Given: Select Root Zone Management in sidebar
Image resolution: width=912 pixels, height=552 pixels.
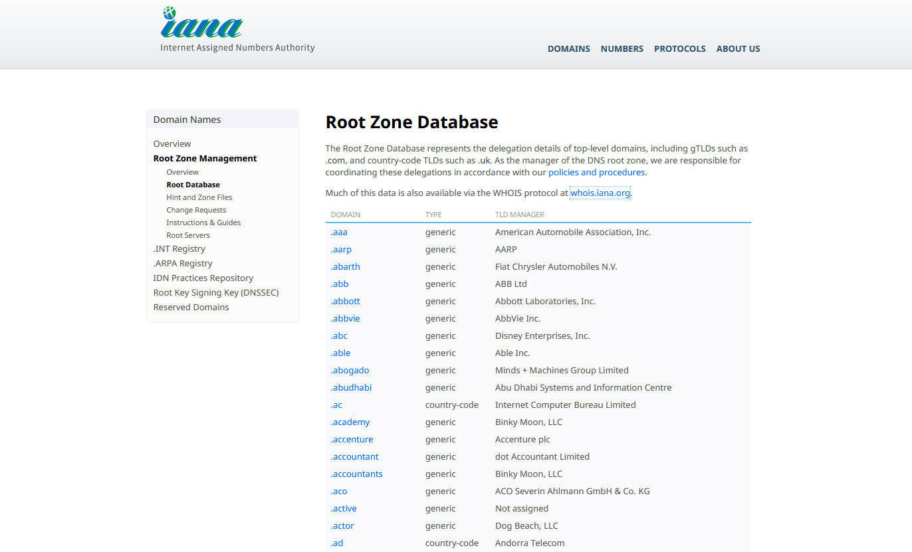Looking at the screenshot, I should click(205, 158).
